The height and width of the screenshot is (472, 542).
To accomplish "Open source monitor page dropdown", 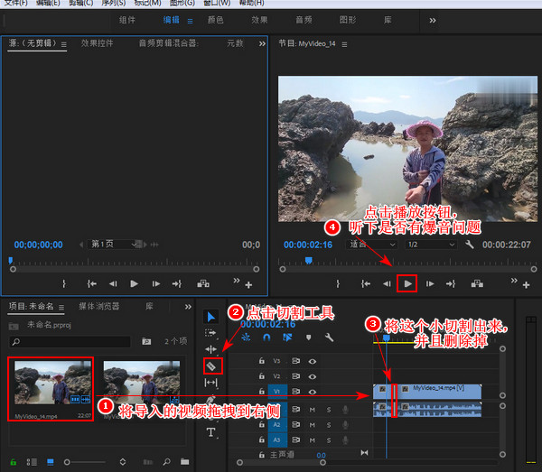I will point(114,244).
